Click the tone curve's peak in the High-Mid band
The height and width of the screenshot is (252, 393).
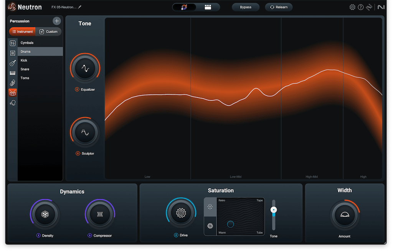[329, 70]
